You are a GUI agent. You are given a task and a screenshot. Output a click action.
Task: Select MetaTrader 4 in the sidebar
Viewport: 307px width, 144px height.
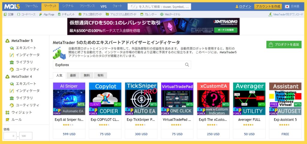point(22,76)
